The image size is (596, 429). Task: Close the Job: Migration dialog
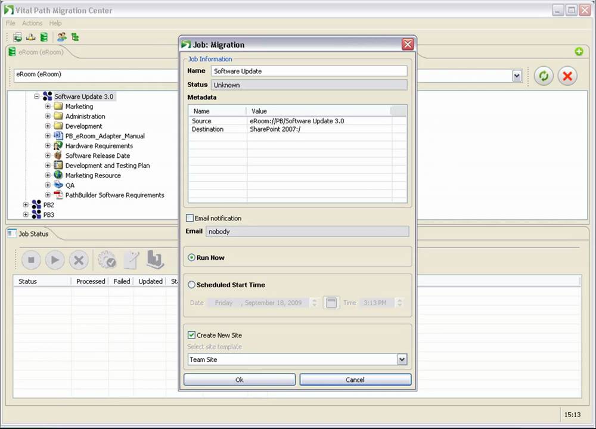click(x=408, y=45)
